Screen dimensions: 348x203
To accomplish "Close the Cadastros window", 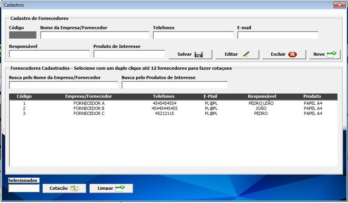I will 339,5.
